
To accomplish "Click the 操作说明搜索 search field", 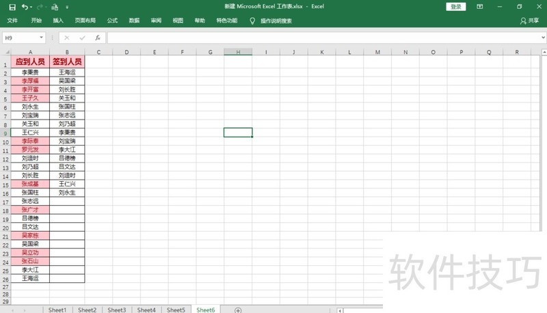I will [276, 21].
